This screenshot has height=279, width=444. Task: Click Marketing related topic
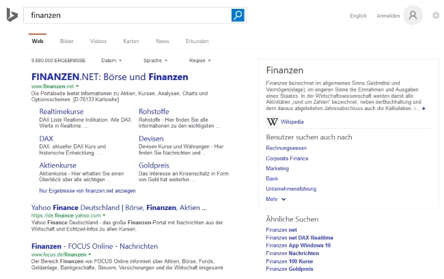coord(277,168)
